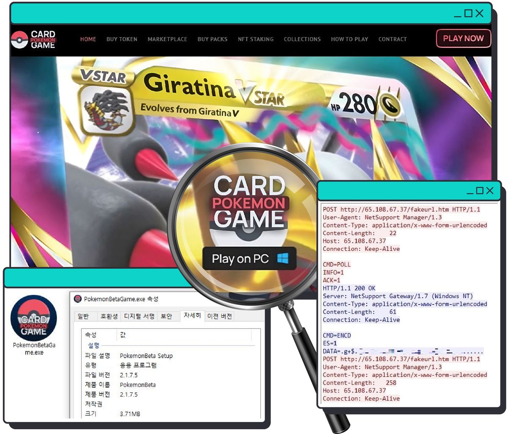The height and width of the screenshot is (434, 508).
Task: Click the ACK=1 line in capture
Action: (x=331, y=280)
